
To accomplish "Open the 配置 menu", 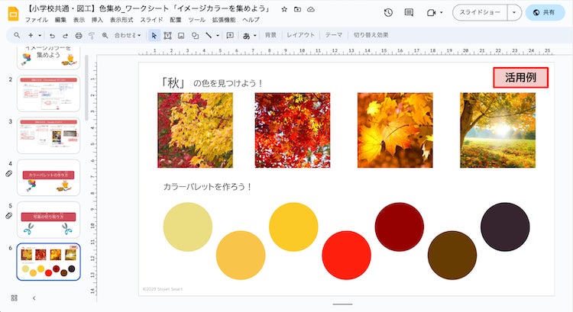I will tap(176, 20).
